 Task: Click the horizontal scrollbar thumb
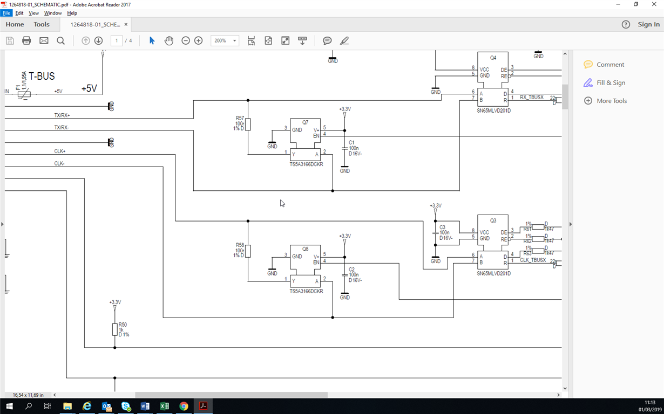point(231,395)
